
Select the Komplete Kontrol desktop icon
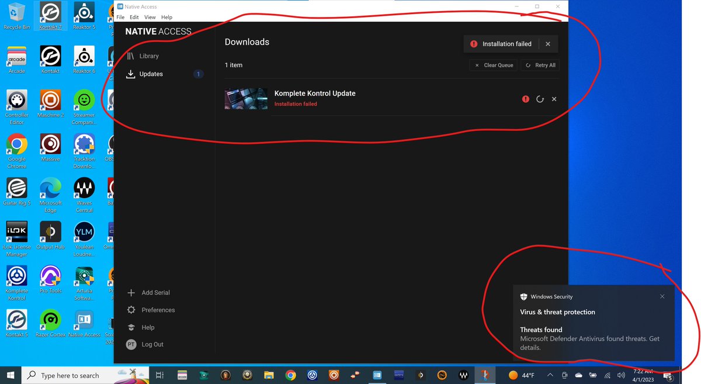[17, 283]
